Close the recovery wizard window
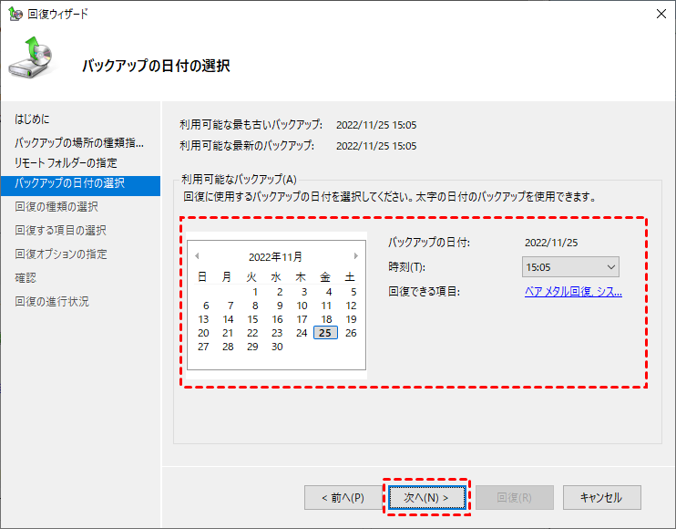This screenshot has width=676, height=529. 659,14
